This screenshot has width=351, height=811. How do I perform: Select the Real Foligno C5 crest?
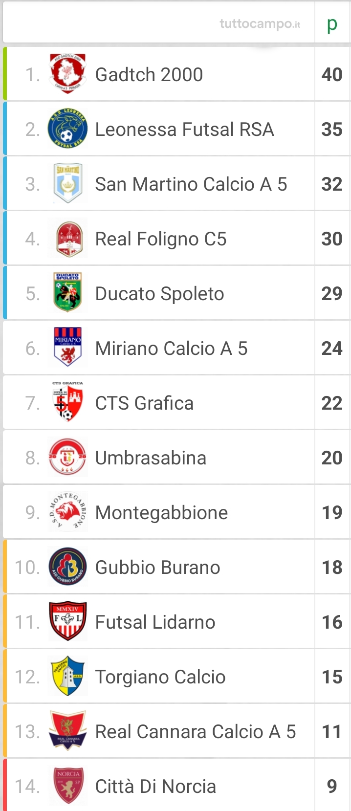pyautogui.click(x=68, y=239)
